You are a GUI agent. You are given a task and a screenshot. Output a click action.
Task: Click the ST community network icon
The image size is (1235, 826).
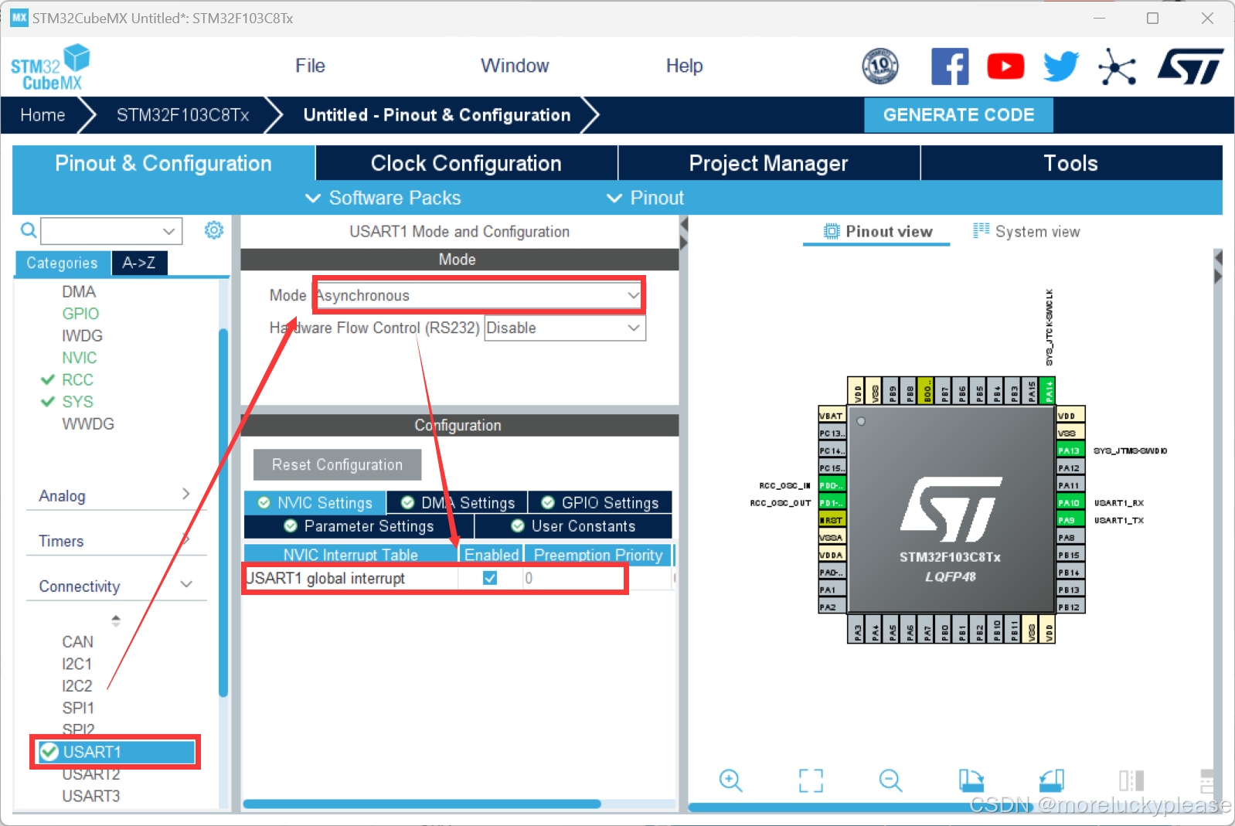pos(1117,66)
